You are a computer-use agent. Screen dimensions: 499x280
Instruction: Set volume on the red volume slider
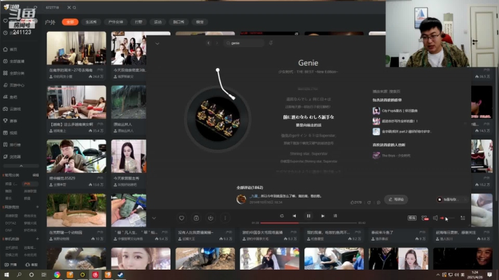tap(447, 218)
